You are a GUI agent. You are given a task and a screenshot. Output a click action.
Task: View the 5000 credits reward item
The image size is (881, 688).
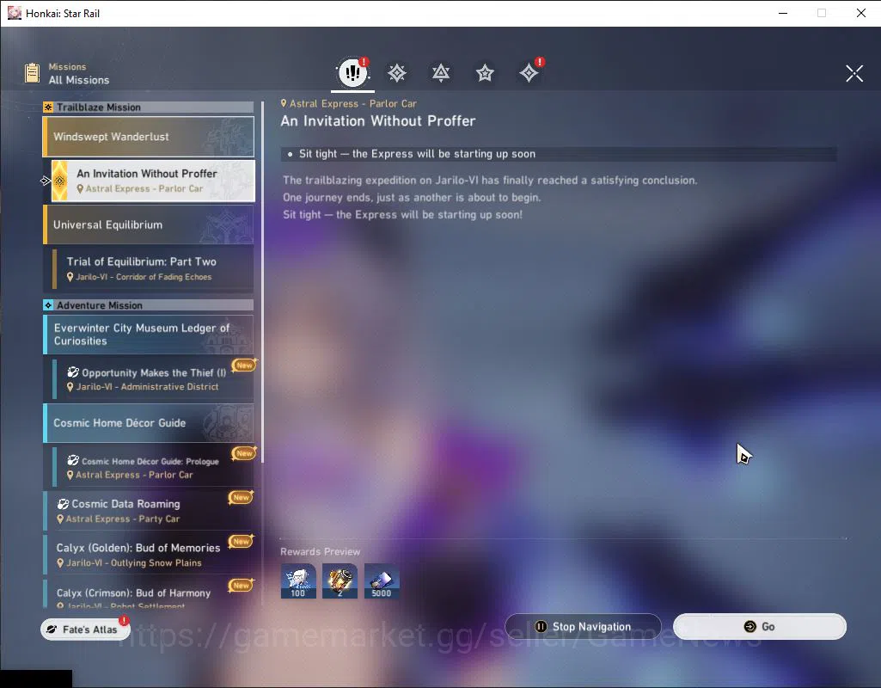(382, 581)
